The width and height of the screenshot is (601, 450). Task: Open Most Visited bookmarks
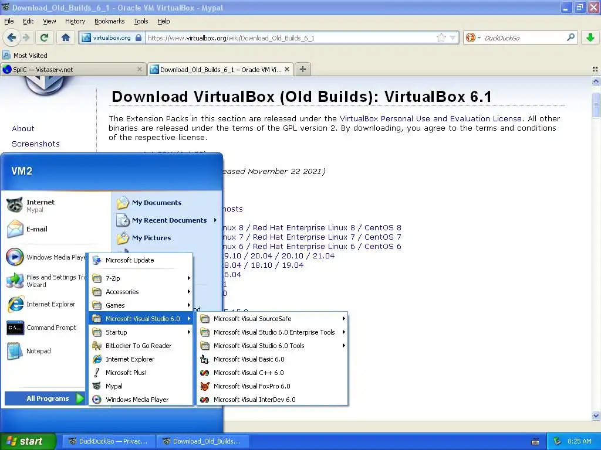click(25, 56)
